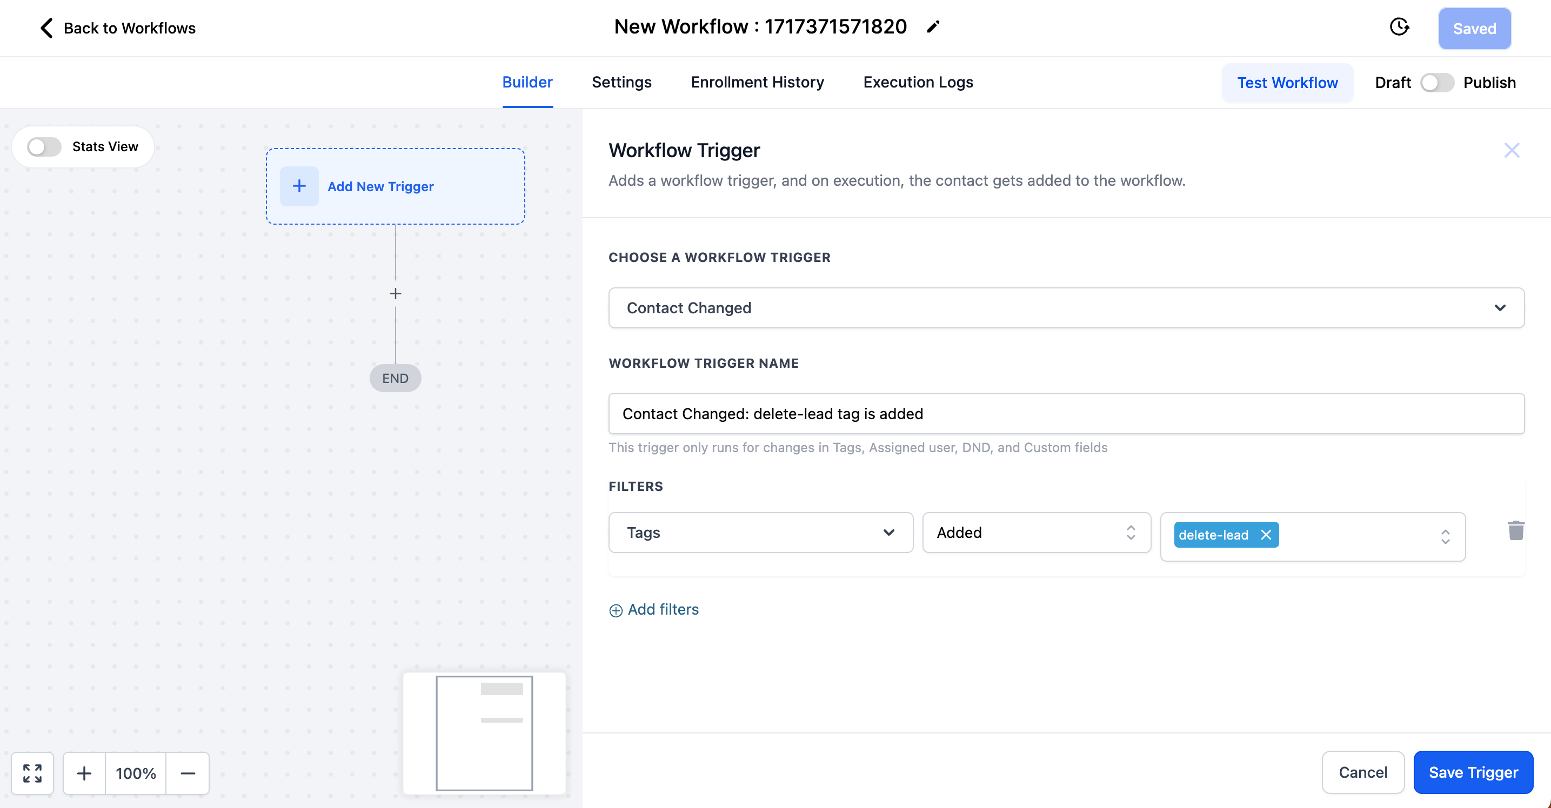
Task: Toggle the Stats View switch
Action: coord(44,147)
